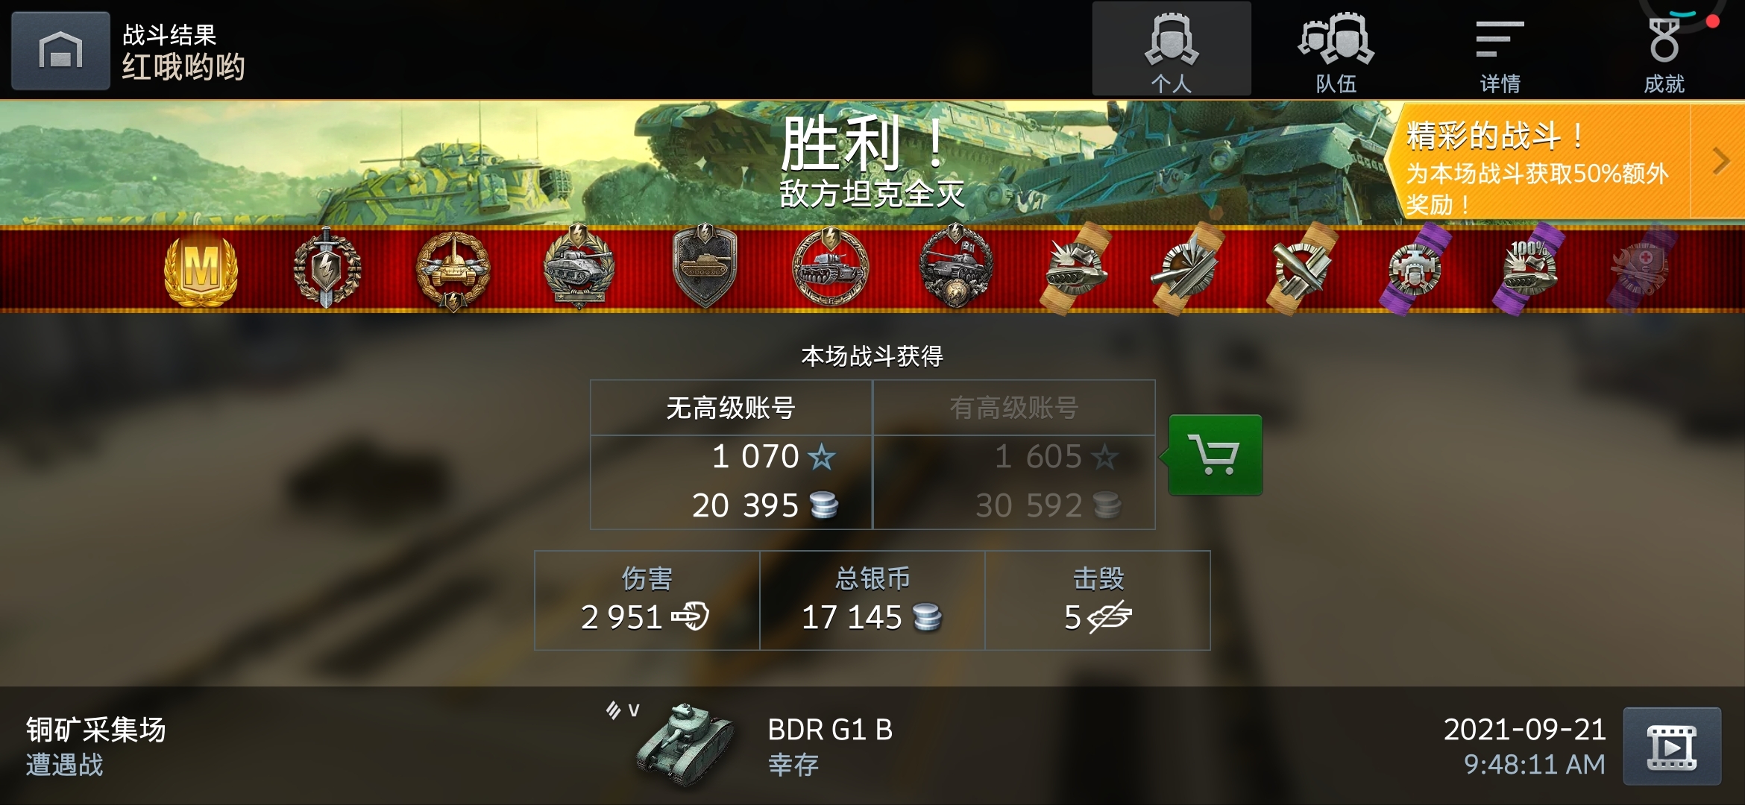Click the 击毁 kills stat box
Viewport: 1745px width, 805px height.
point(1098,600)
